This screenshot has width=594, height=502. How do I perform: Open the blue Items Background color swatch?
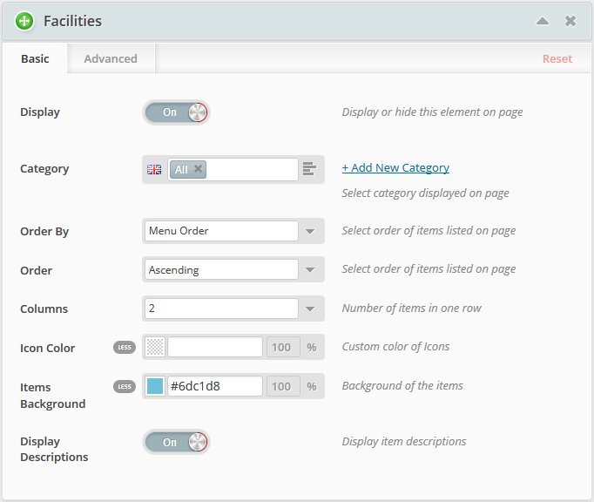click(x=155, y=386)
